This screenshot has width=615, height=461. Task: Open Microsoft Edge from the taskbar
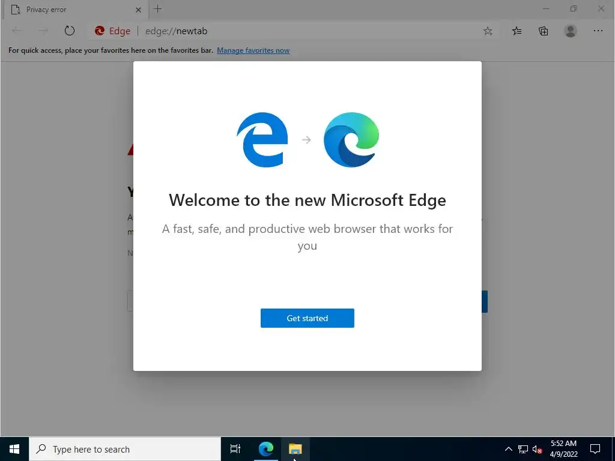[266, 449]
